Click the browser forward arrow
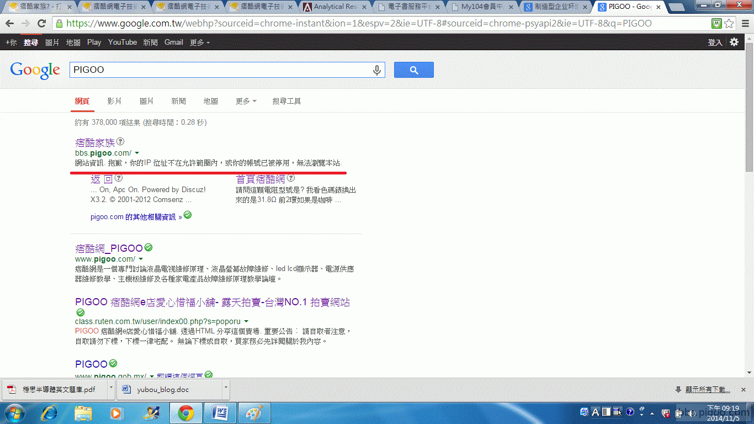The width and height of the screenshot is (754, 424). pyautogui.click(x=25, y=24)
